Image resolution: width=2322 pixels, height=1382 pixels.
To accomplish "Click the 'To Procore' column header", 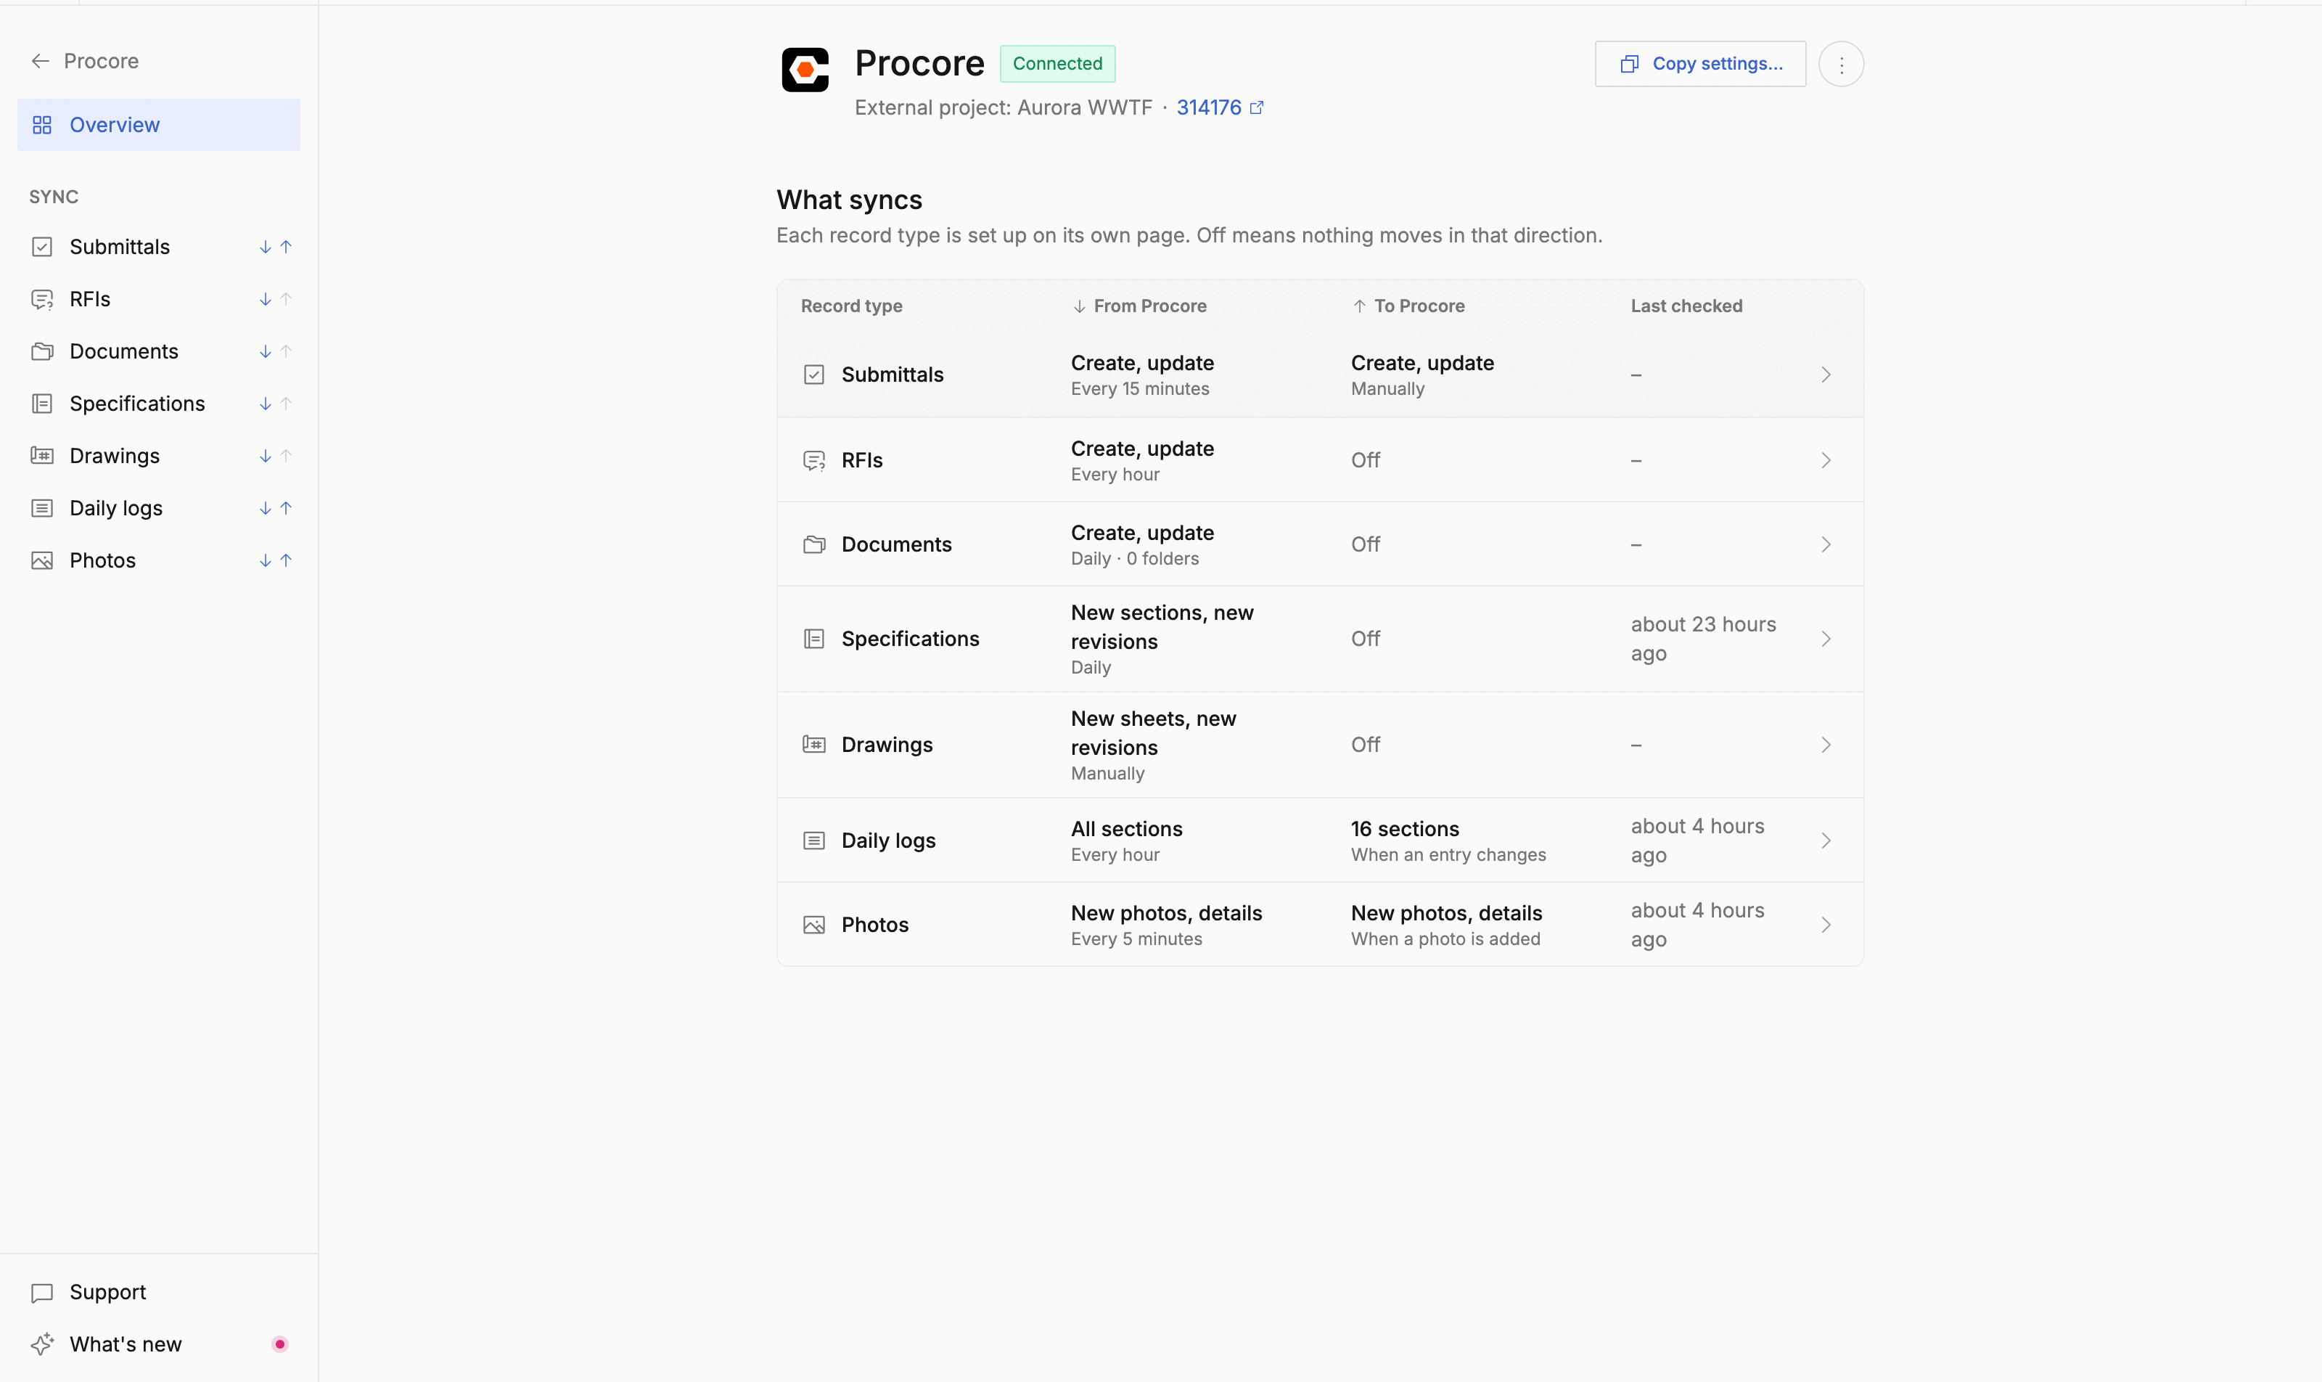I will coord(1408,306).
